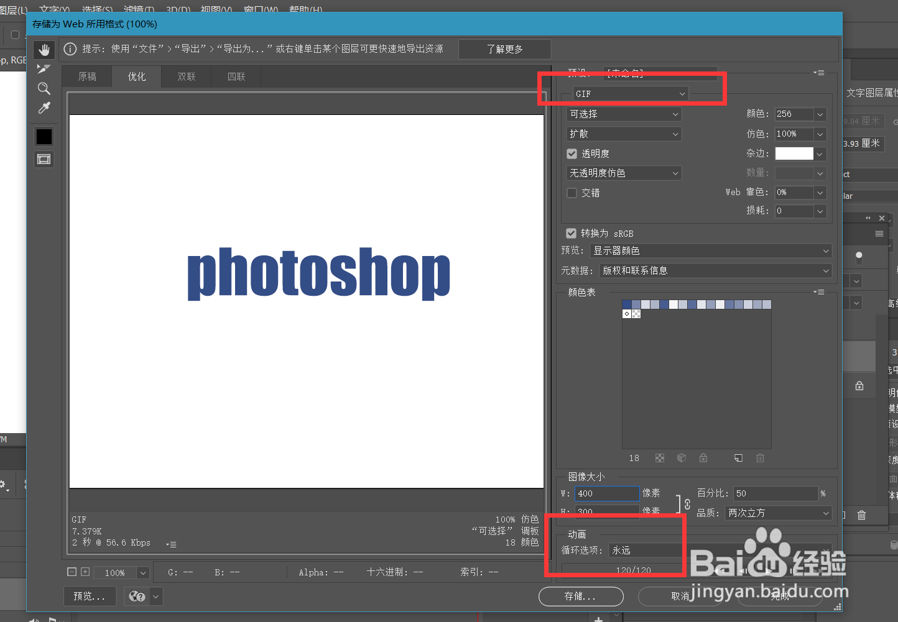Click the constrain proportions link icon
The image size is (898, 622).
click(687, 504)
